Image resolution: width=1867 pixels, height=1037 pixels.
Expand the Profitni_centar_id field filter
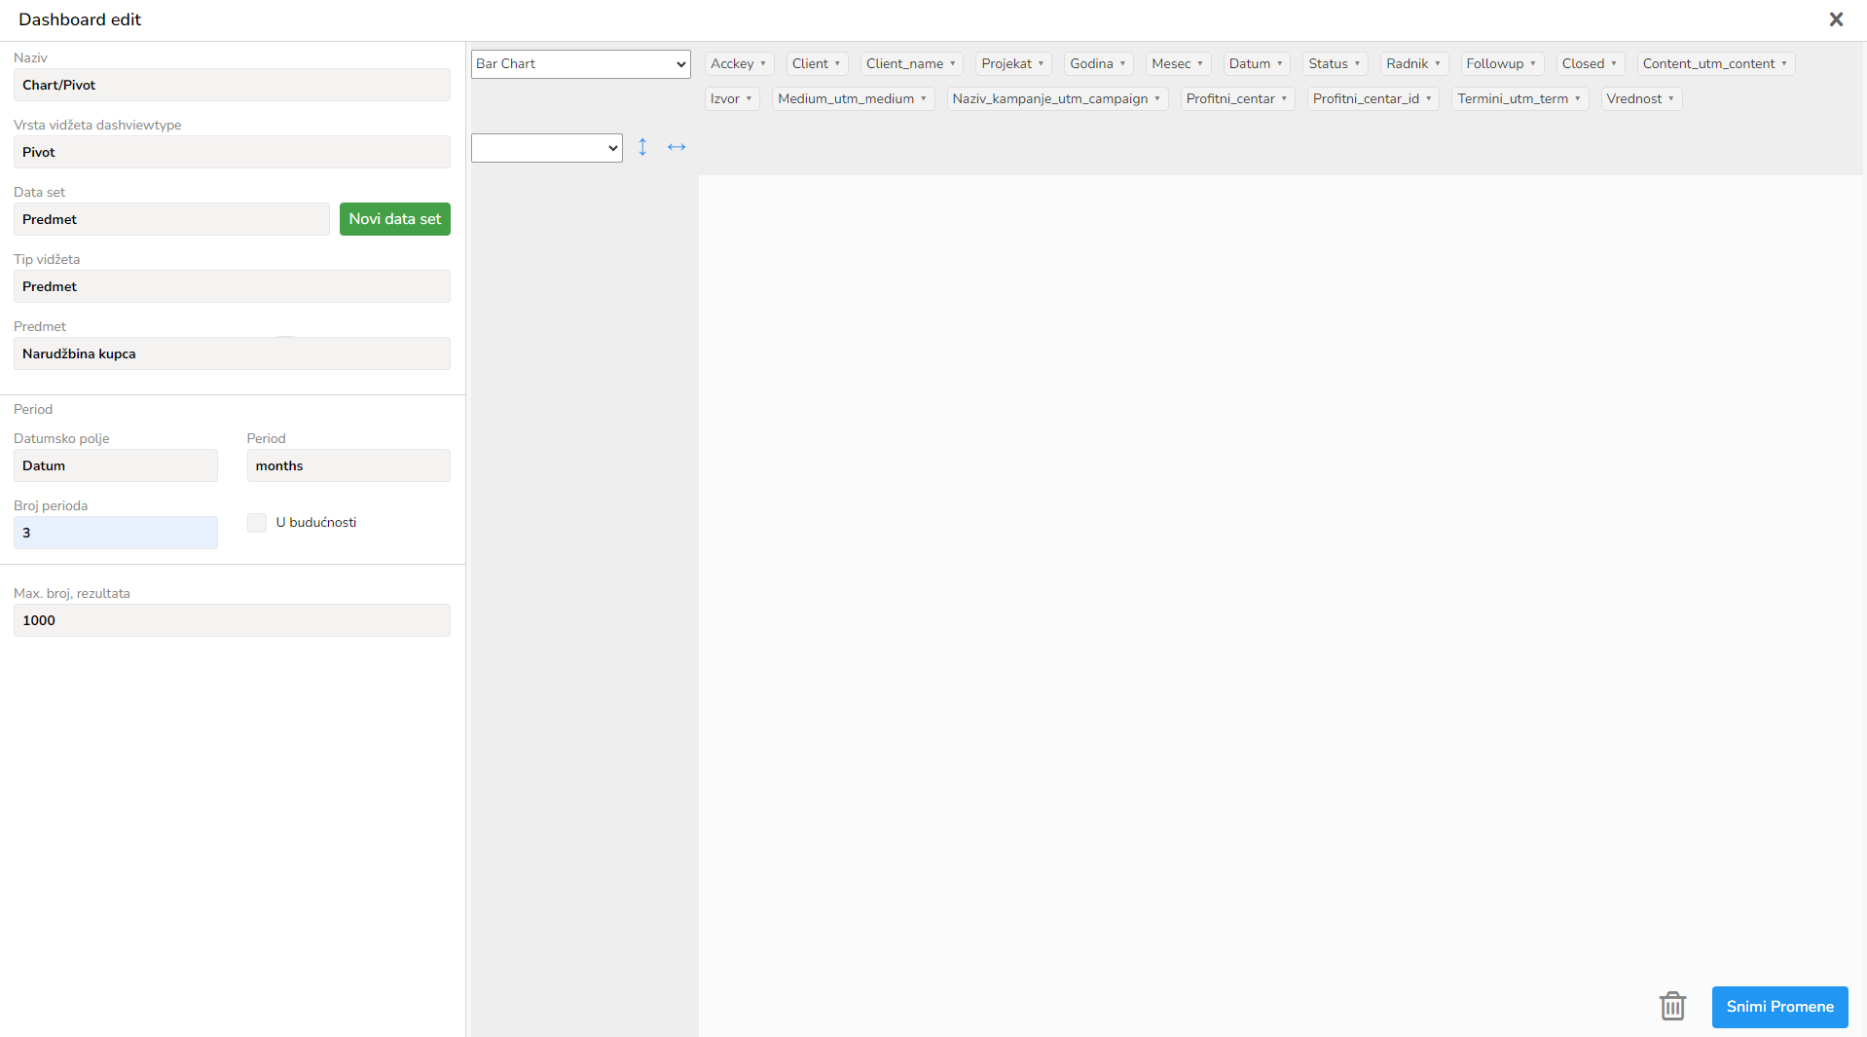(x=1429, y=99)
